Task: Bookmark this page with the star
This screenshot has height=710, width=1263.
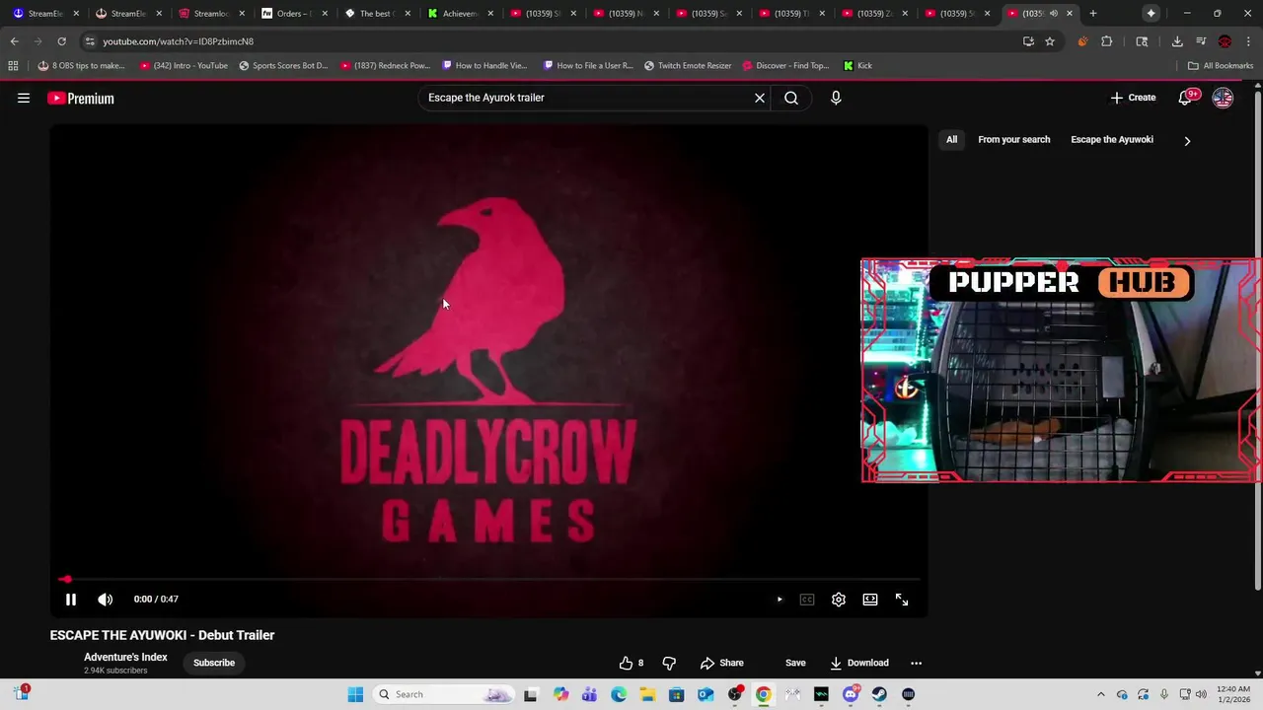Action: point(1050,41)
